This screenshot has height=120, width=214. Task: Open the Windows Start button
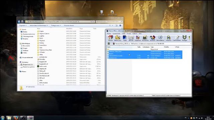(2, 118)
